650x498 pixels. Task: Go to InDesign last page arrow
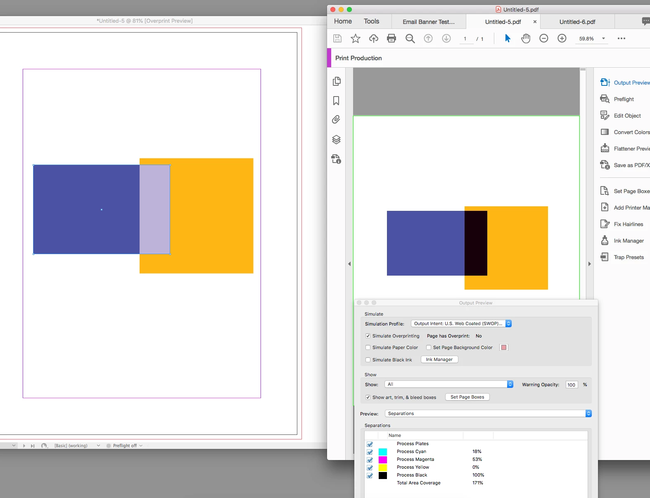pos(33,446)
